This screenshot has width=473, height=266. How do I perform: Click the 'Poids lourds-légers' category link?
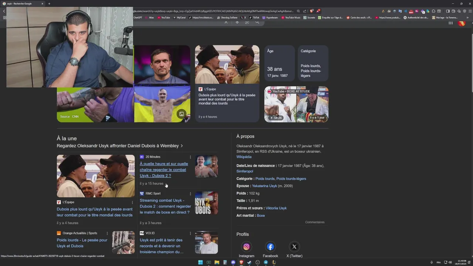pos(291,179)
